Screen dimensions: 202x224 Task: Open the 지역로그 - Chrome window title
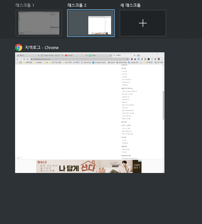[42, 47]
